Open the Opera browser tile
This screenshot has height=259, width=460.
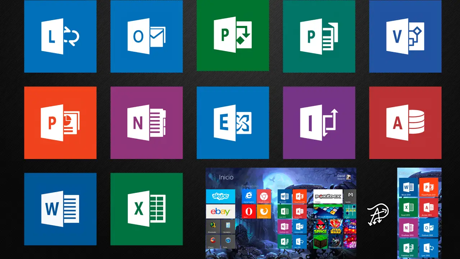coord(249,212)
